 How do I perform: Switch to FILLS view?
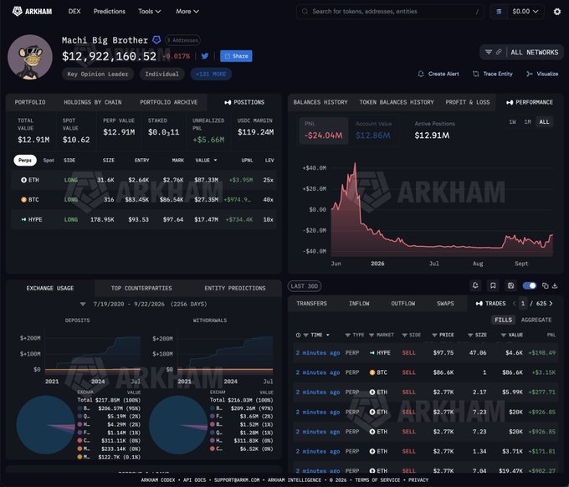click(x=504, y=320)
